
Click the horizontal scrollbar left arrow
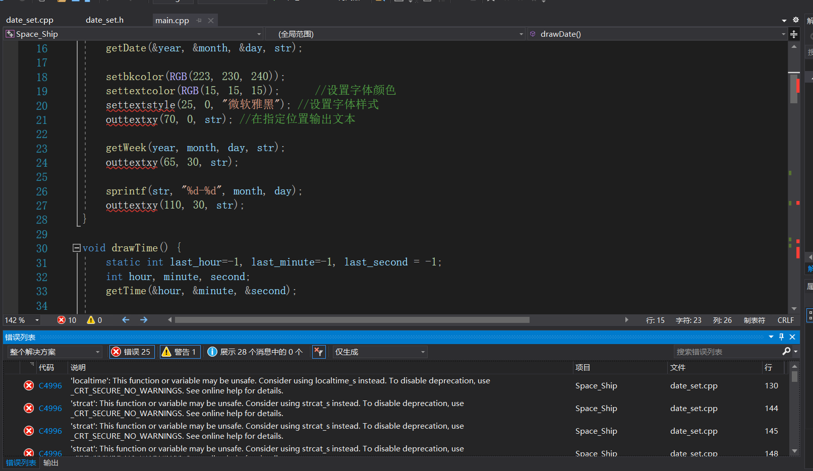click(x=170, y=320)
